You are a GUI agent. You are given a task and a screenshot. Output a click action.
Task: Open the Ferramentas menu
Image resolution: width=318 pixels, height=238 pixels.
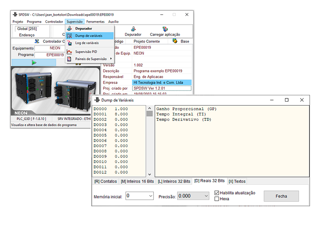tap(95, 22)
